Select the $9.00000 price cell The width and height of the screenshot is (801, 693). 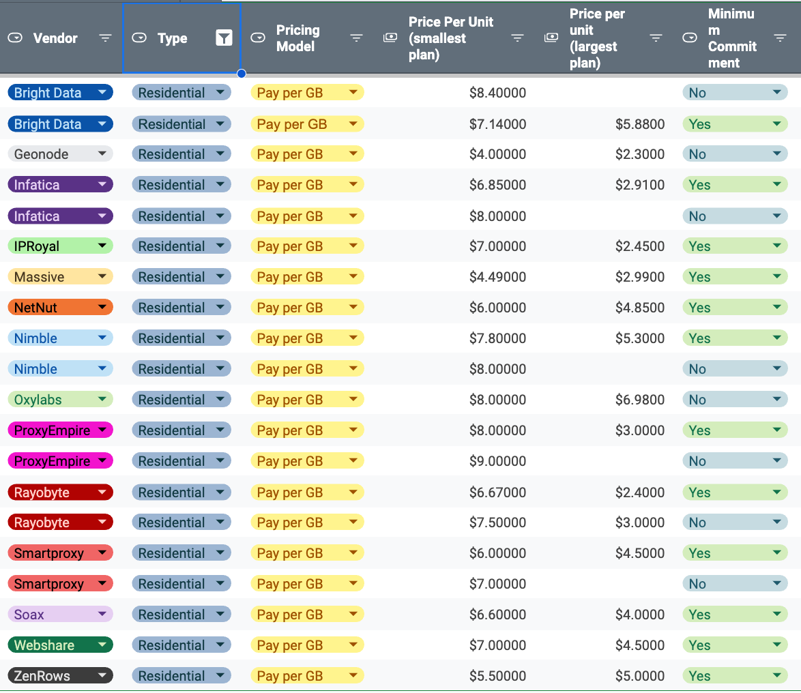pos(497,461)
